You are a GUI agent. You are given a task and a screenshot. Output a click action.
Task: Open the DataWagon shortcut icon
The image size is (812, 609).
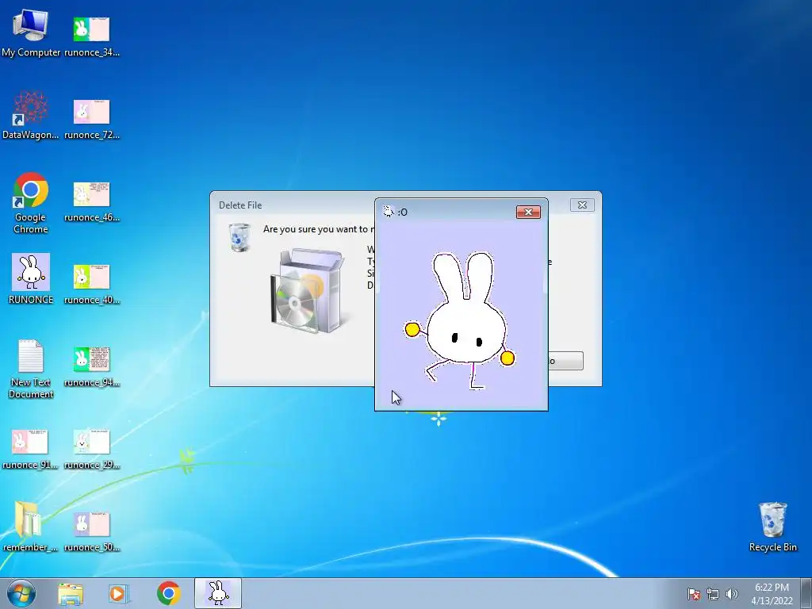tap(31, 115)
